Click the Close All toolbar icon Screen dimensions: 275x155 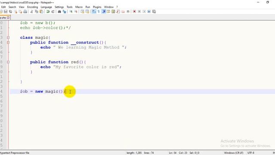point(20,12)
